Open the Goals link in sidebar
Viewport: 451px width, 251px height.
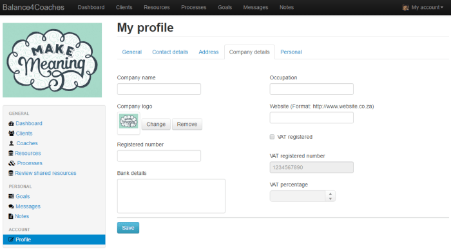pos(23,196)
